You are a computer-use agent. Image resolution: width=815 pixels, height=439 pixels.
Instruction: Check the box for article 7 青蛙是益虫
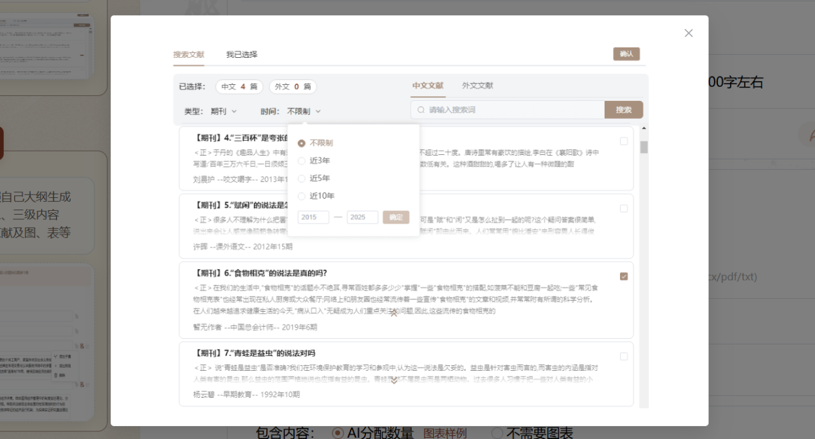[623, 356]
